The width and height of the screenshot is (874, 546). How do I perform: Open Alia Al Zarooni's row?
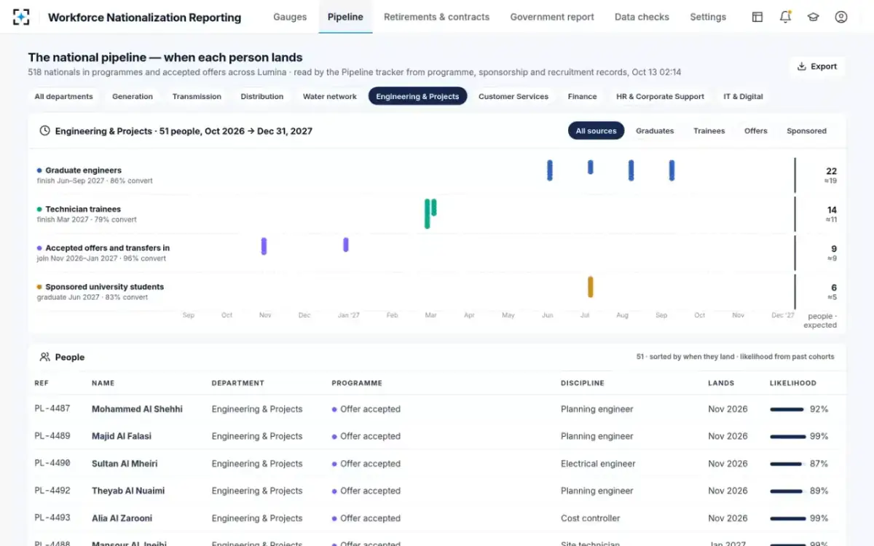(x=437, y=518)
